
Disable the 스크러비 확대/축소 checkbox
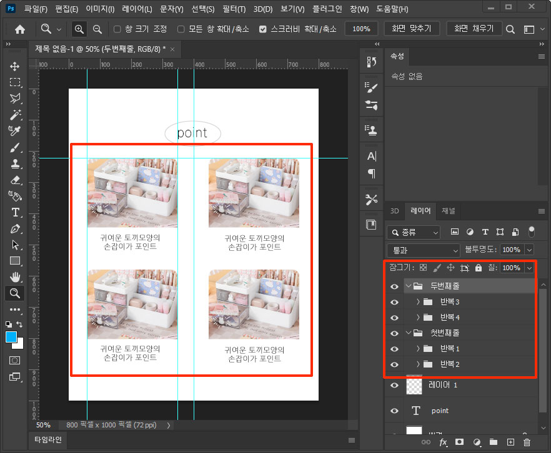(263, 29)
